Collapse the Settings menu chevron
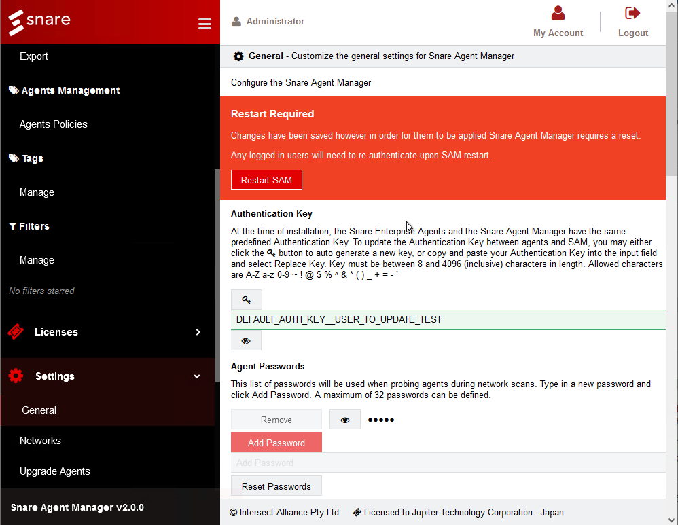 pyautogui.click(x=197, y=376)
